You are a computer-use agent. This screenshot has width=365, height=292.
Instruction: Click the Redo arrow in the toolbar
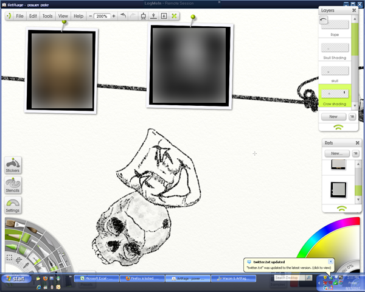tap(133, 16)
